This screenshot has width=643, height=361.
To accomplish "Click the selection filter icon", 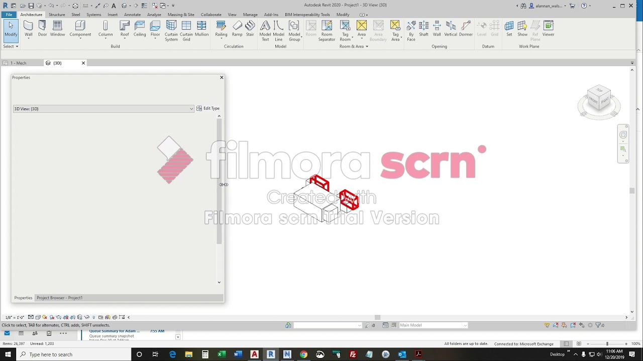I will tap(598, 325).
